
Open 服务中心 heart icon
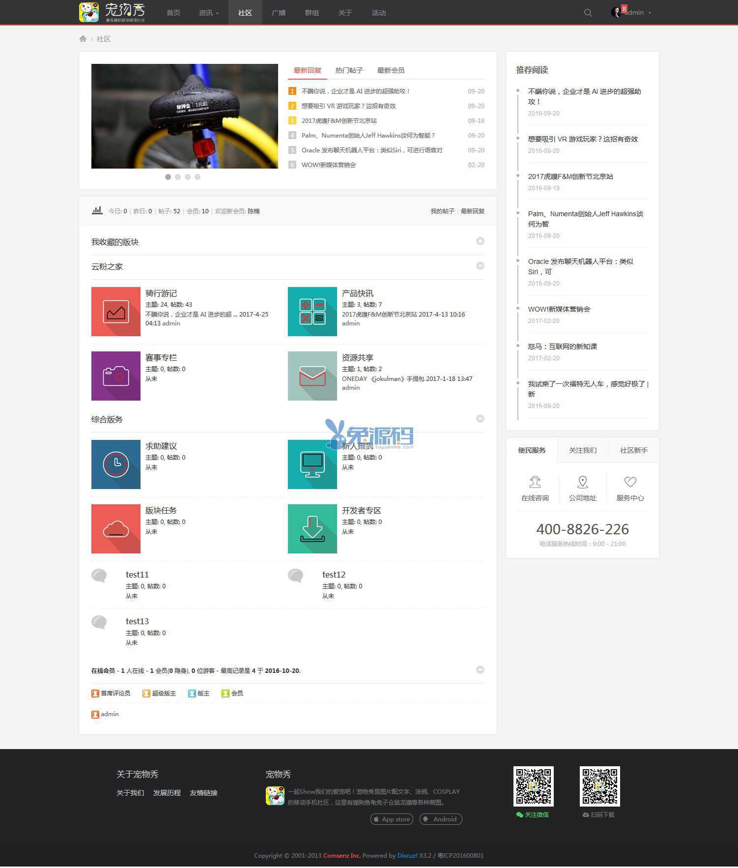[x=630, y=482]
